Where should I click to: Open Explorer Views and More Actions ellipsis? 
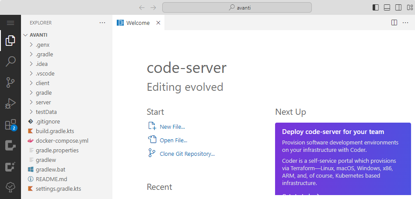click(x=102, y=23)
